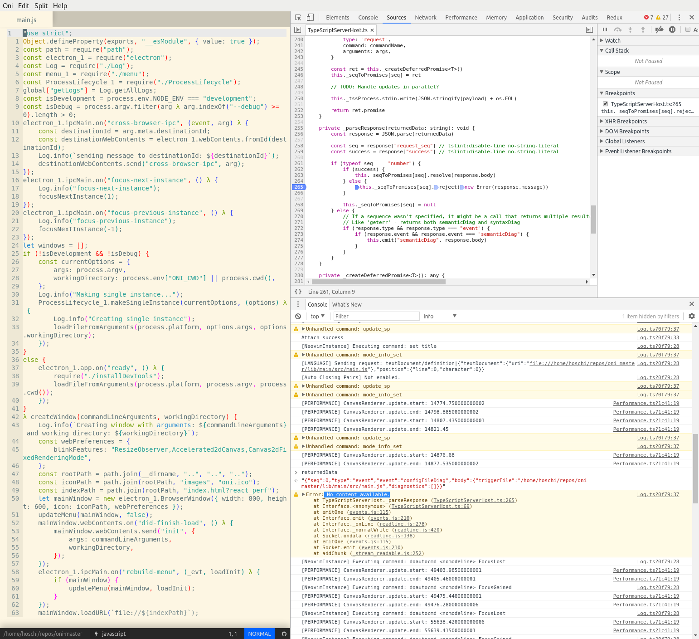Expand Event Listener Breakpoints section

(x=648, y=151)
